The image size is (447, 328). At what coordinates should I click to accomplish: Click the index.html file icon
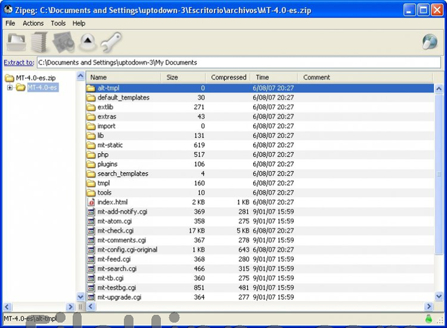click(91, 202)
